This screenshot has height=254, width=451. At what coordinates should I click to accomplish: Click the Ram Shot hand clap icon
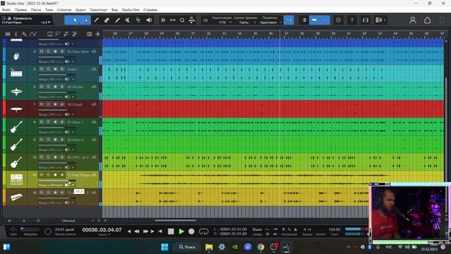coord(16,56)
